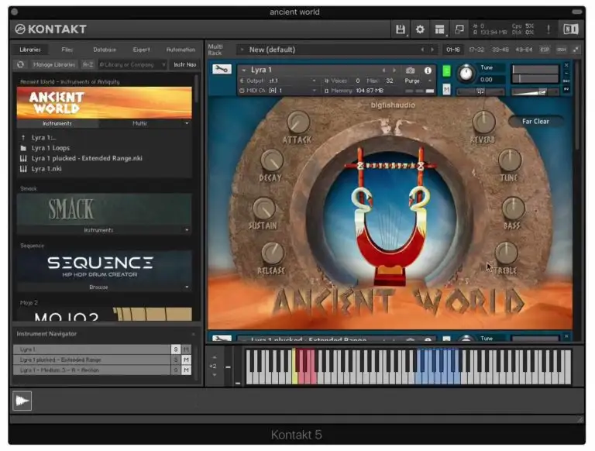Open Ancient World Instruments section
The image size is (595, 451).
(x=57, y=123)
